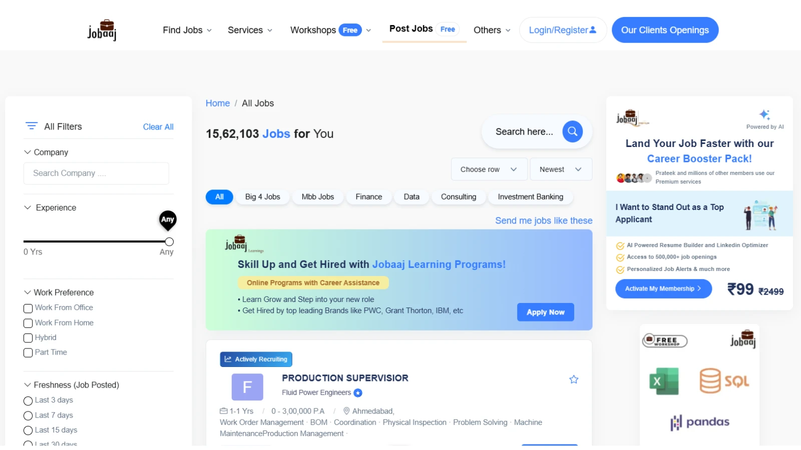Image resolution: width=801 pixels, height=450 pixels.
Task: Bookmark Production Supervisor job with star icon
Action: pyautogui.click(x=574, y=379)
